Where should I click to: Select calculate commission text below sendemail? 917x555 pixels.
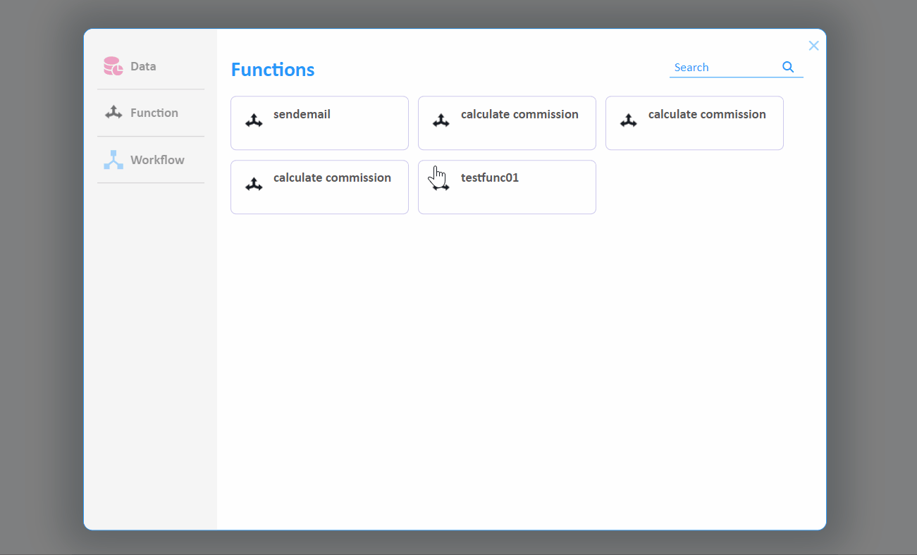[x=332, y=177]
